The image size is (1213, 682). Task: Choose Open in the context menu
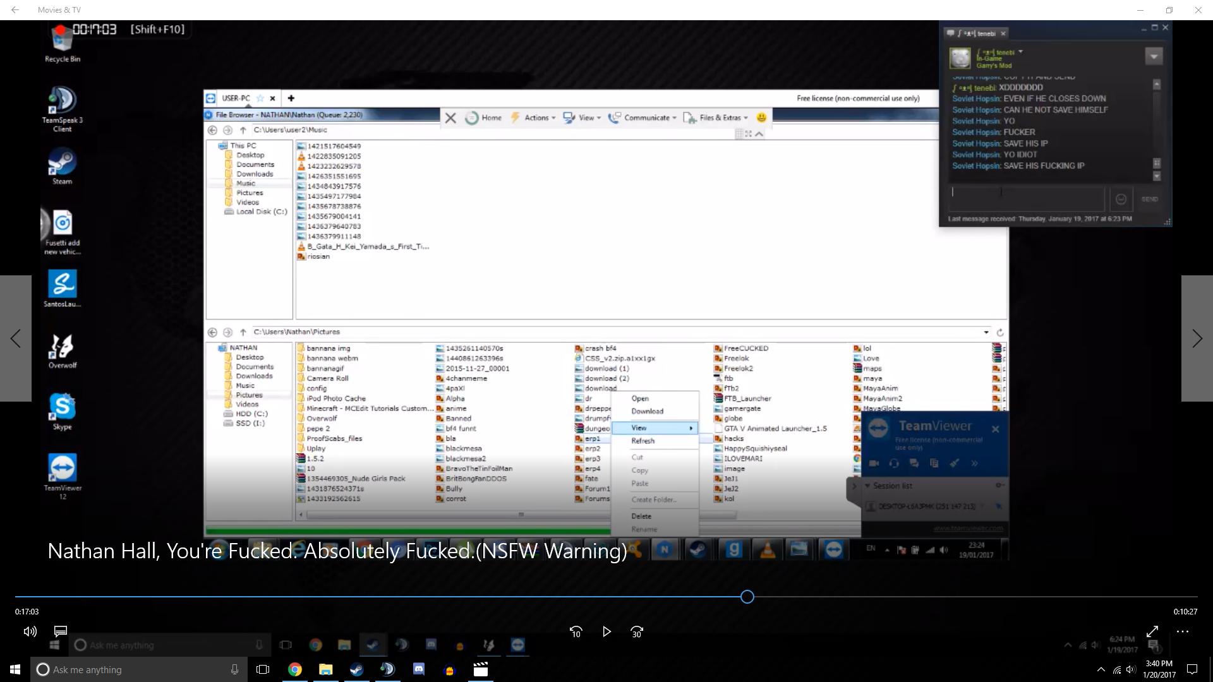point(640,398)
